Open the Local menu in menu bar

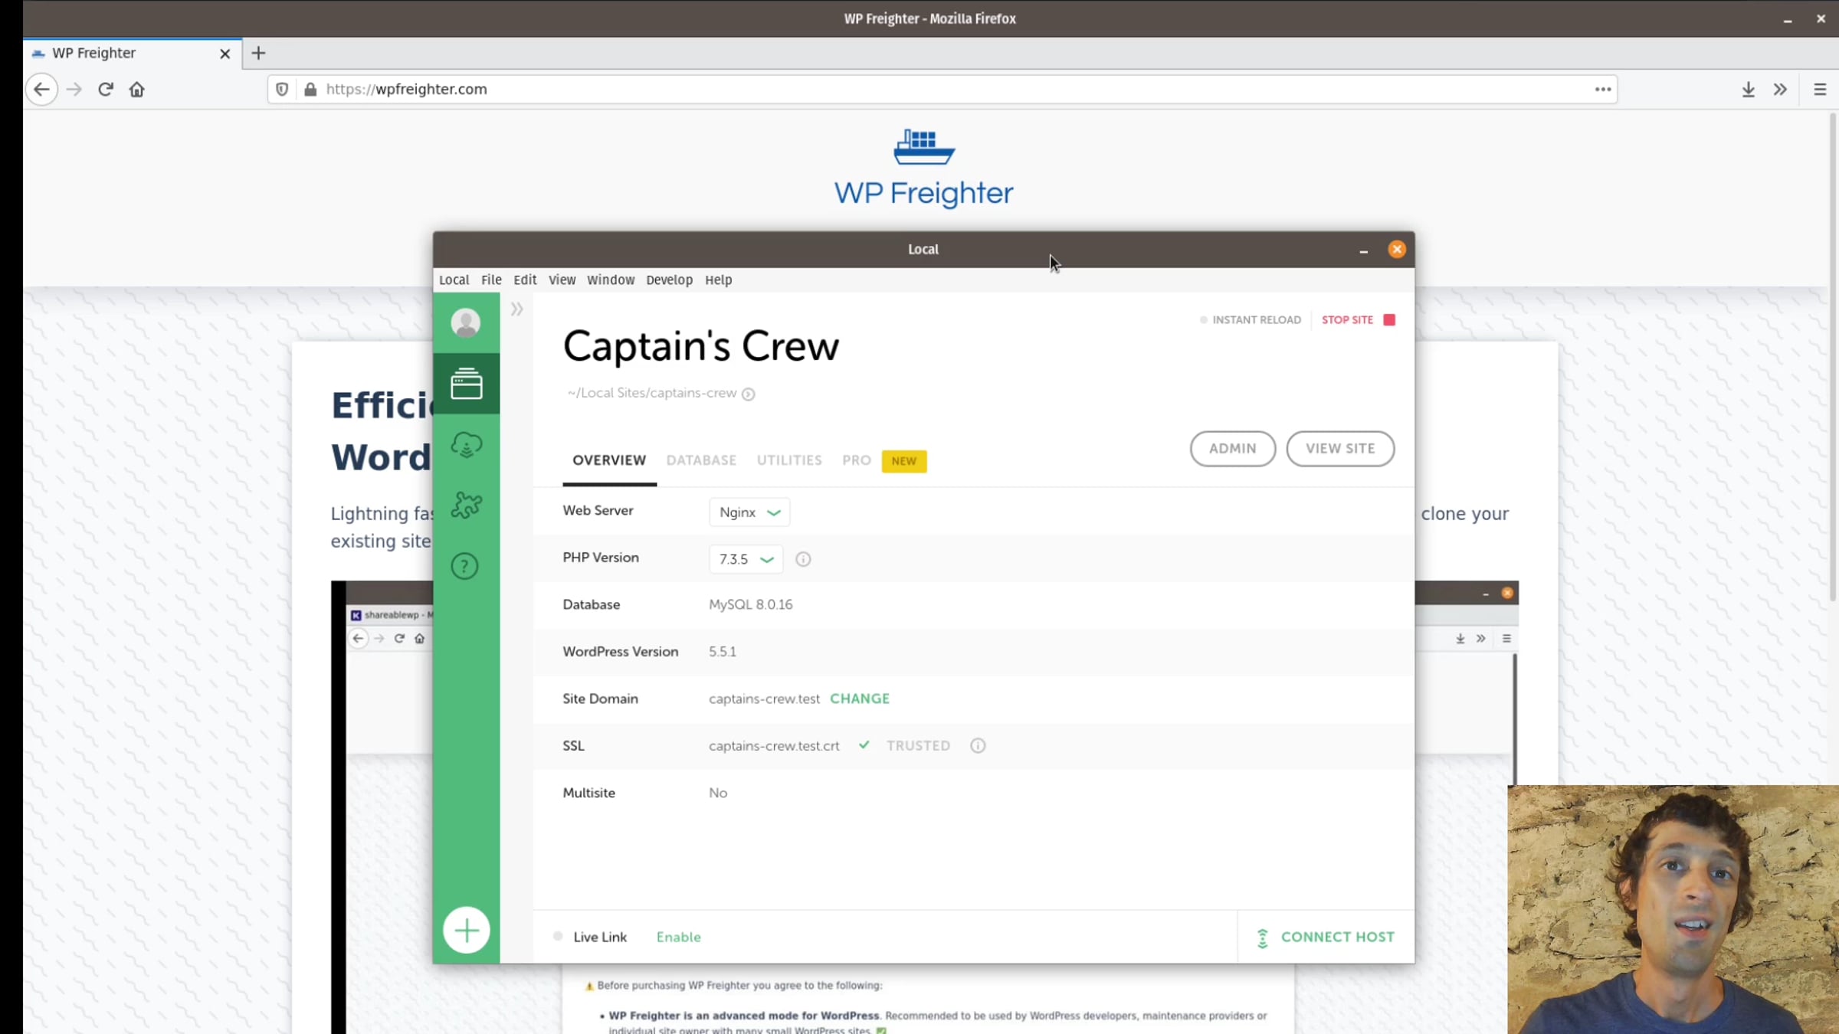tap(454, 280)
